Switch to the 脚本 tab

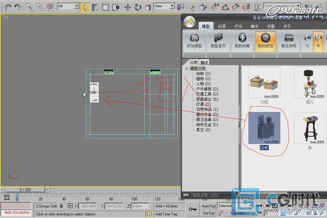(x=255, y=26)
